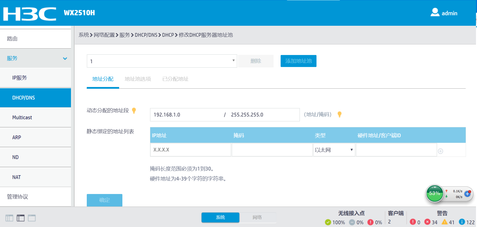Click the 类型 column header

click(x=320, y=135)
